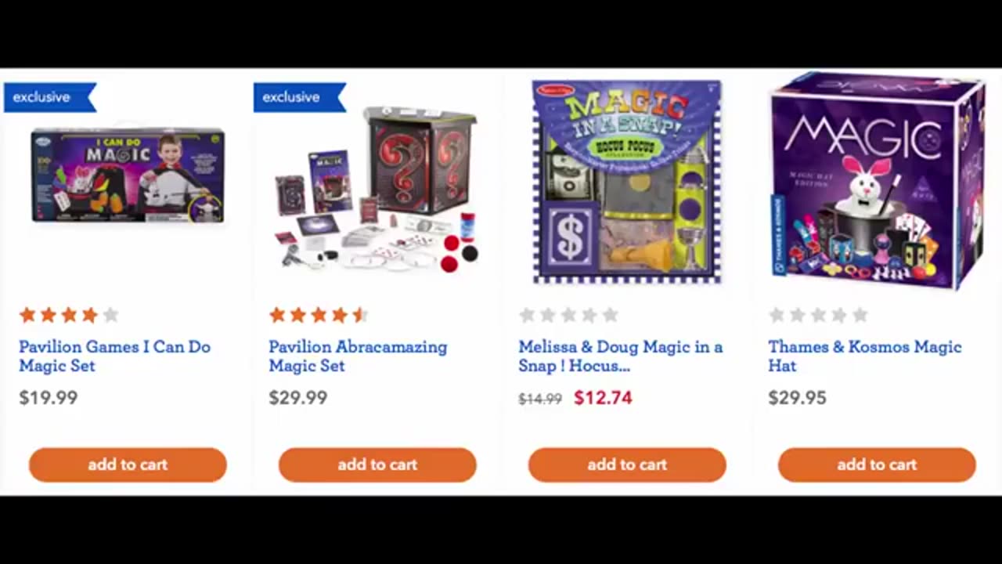
Task: Add Abracamazing Magic Set to cart
Action: (x=377, y=465)
